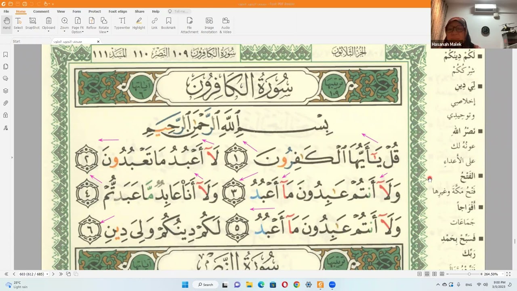Image resolution: width=517 pixels, height=291 pixels.
Task: Click the zoom in plus button
Action: [x=481, y=274]
